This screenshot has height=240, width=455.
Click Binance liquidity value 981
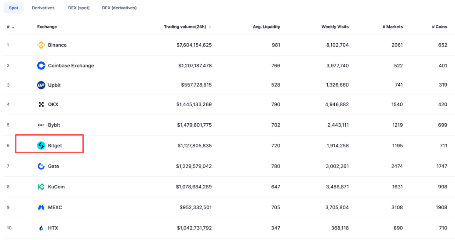[x=276, y=45]
